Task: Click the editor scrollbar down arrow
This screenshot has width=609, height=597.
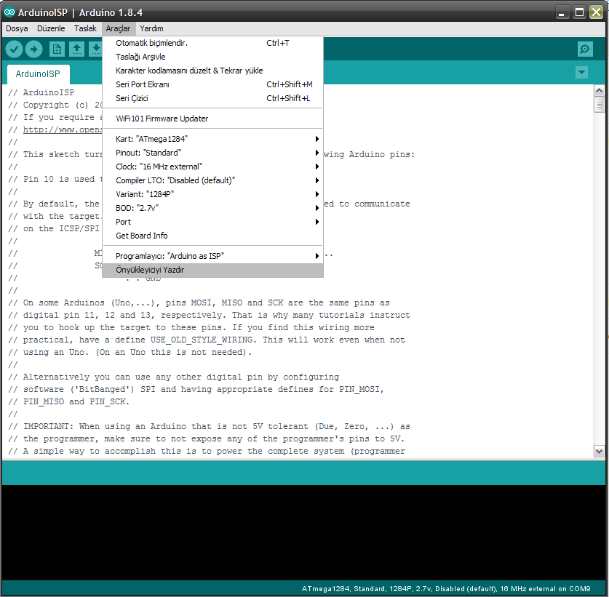Action: click(599, 452)
